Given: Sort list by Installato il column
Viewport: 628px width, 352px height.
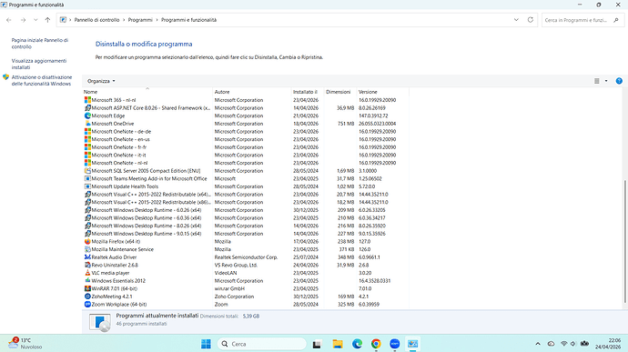Looking at the screenshot, I should pyautogui.click(x=305, y=92).
